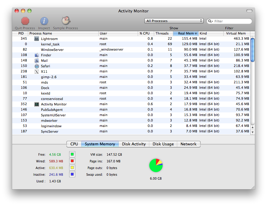
Task: Select the gimp-2.6 process row
Action: tap(131, 77)
